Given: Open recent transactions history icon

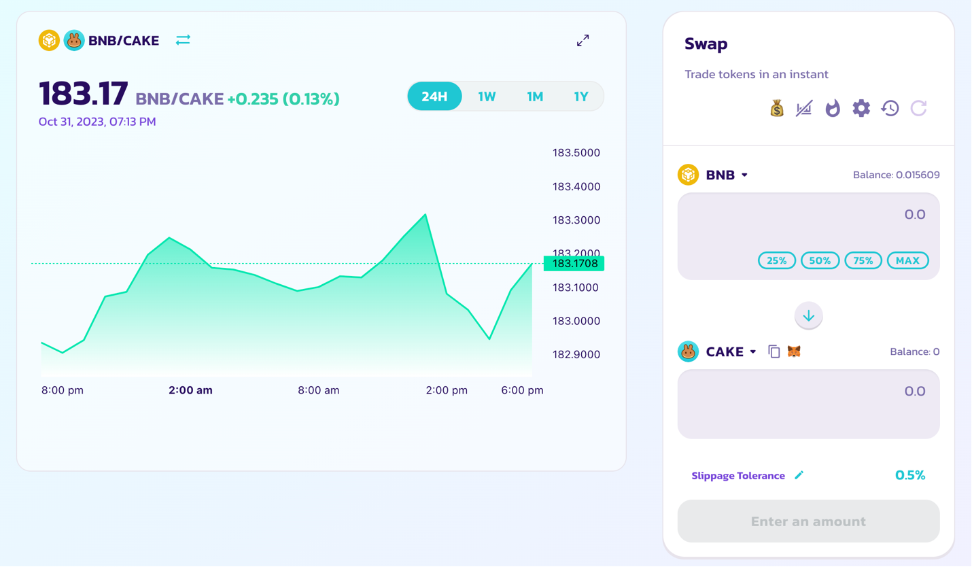Looking at the screenshot, I should coord(890,108).
